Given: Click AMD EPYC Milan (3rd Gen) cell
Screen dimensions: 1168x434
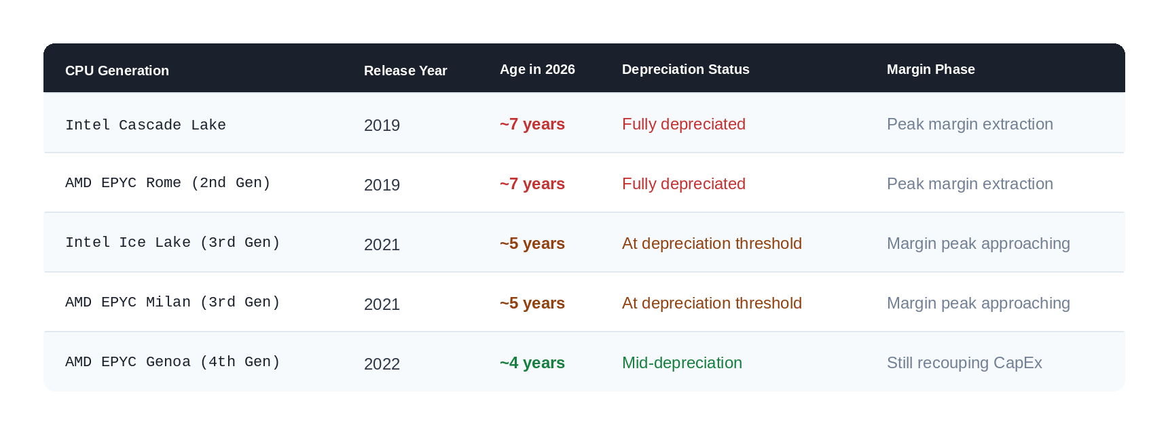Looking at the screenshot, I should pos(172,302).
